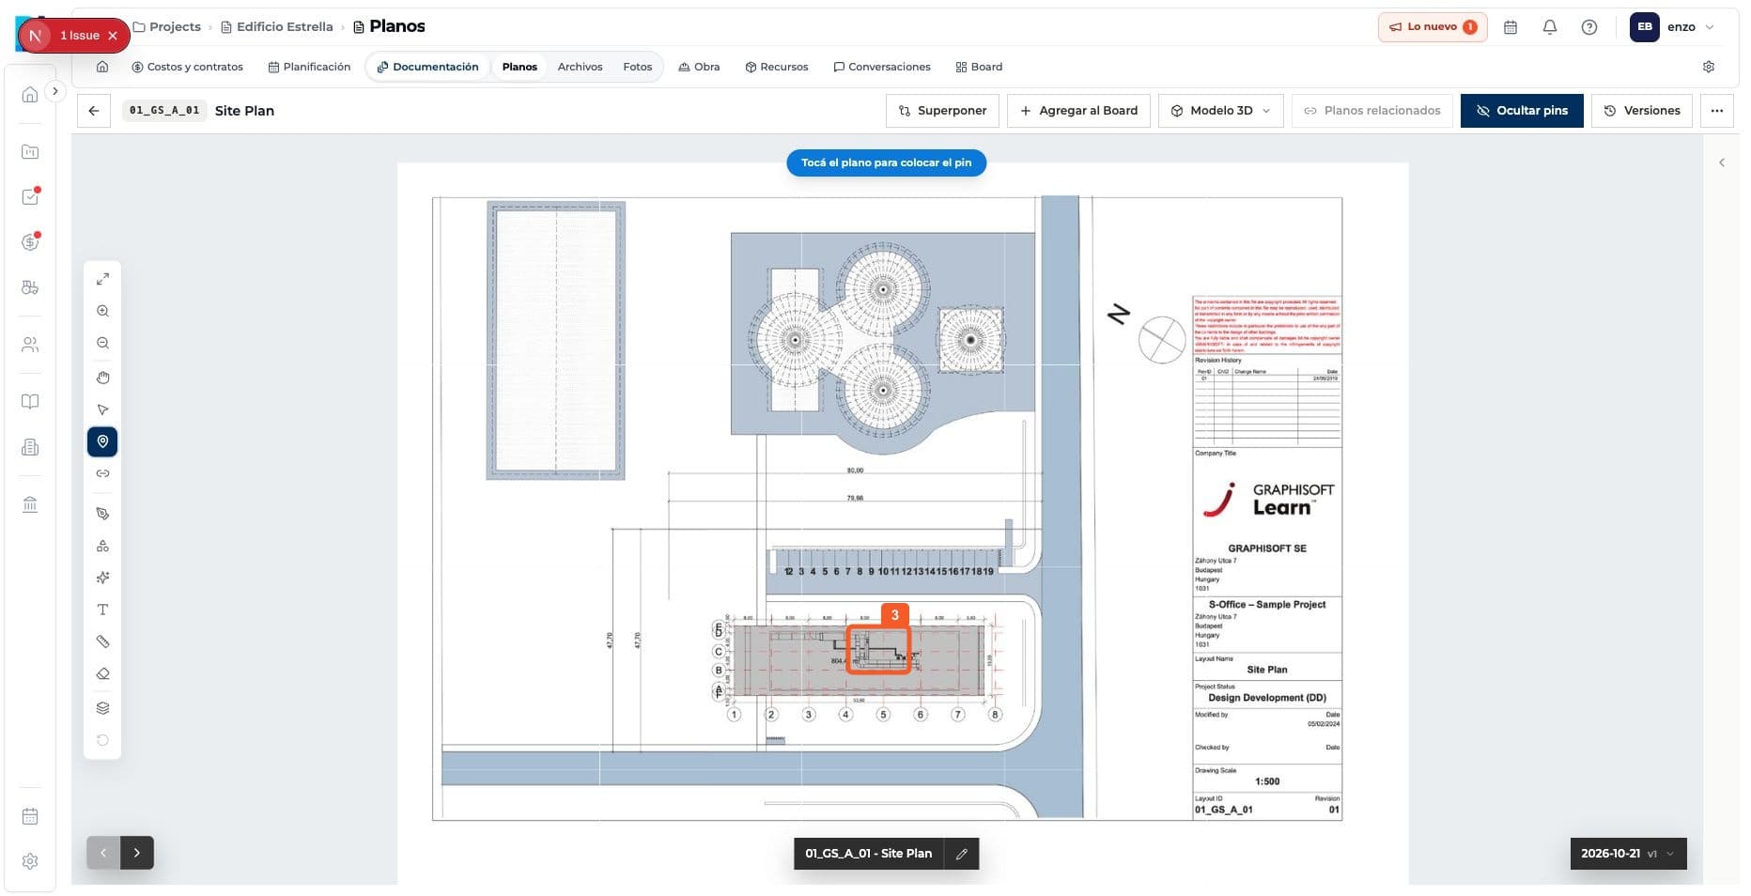This screenshot has width=1751, height=896.
Task: Switch to the Fotos tab
Action: click(637, 67)
